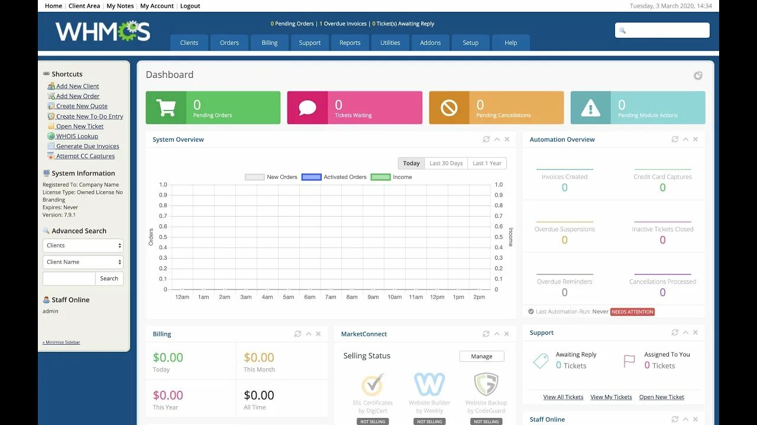The height and width of the screenshot is (425, 757).
Task: Click the Weebly Website Builder icon
Action: (x=429, y=384)
